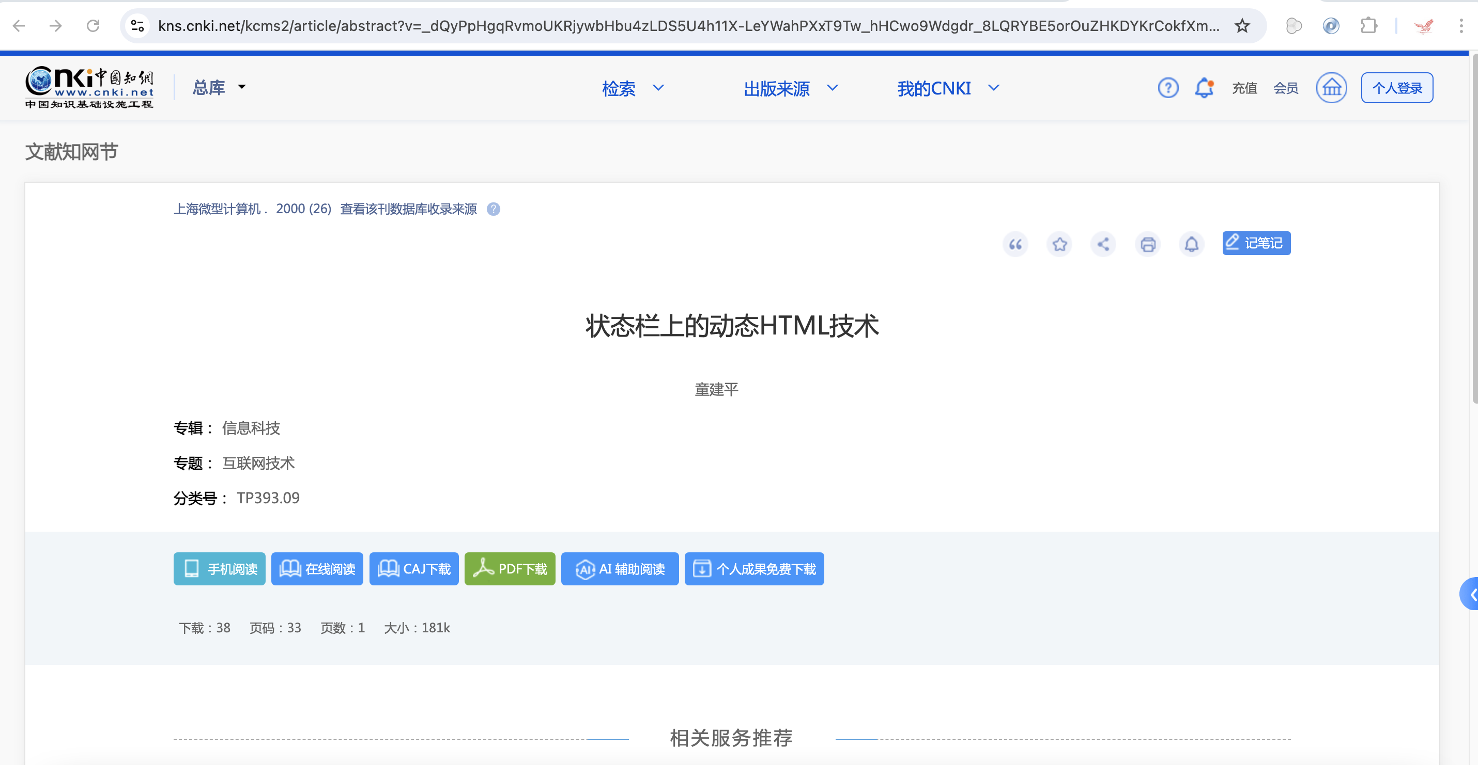The height and width of the screenshot is (765, 1478).
Task: Bookmark the page via browser star icon
Action: point(1242,26)
